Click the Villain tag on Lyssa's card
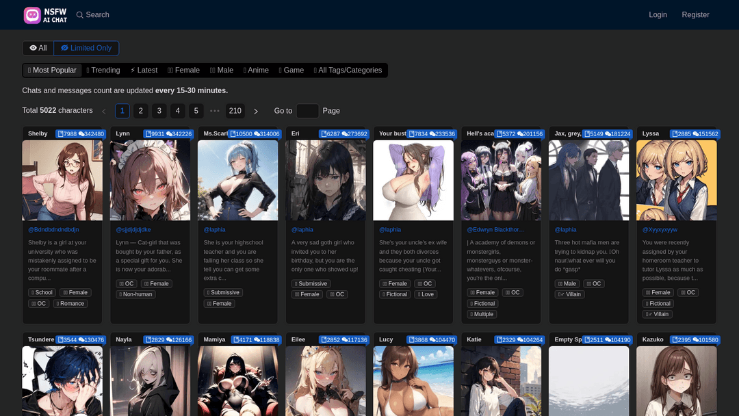 click(658, 314)
